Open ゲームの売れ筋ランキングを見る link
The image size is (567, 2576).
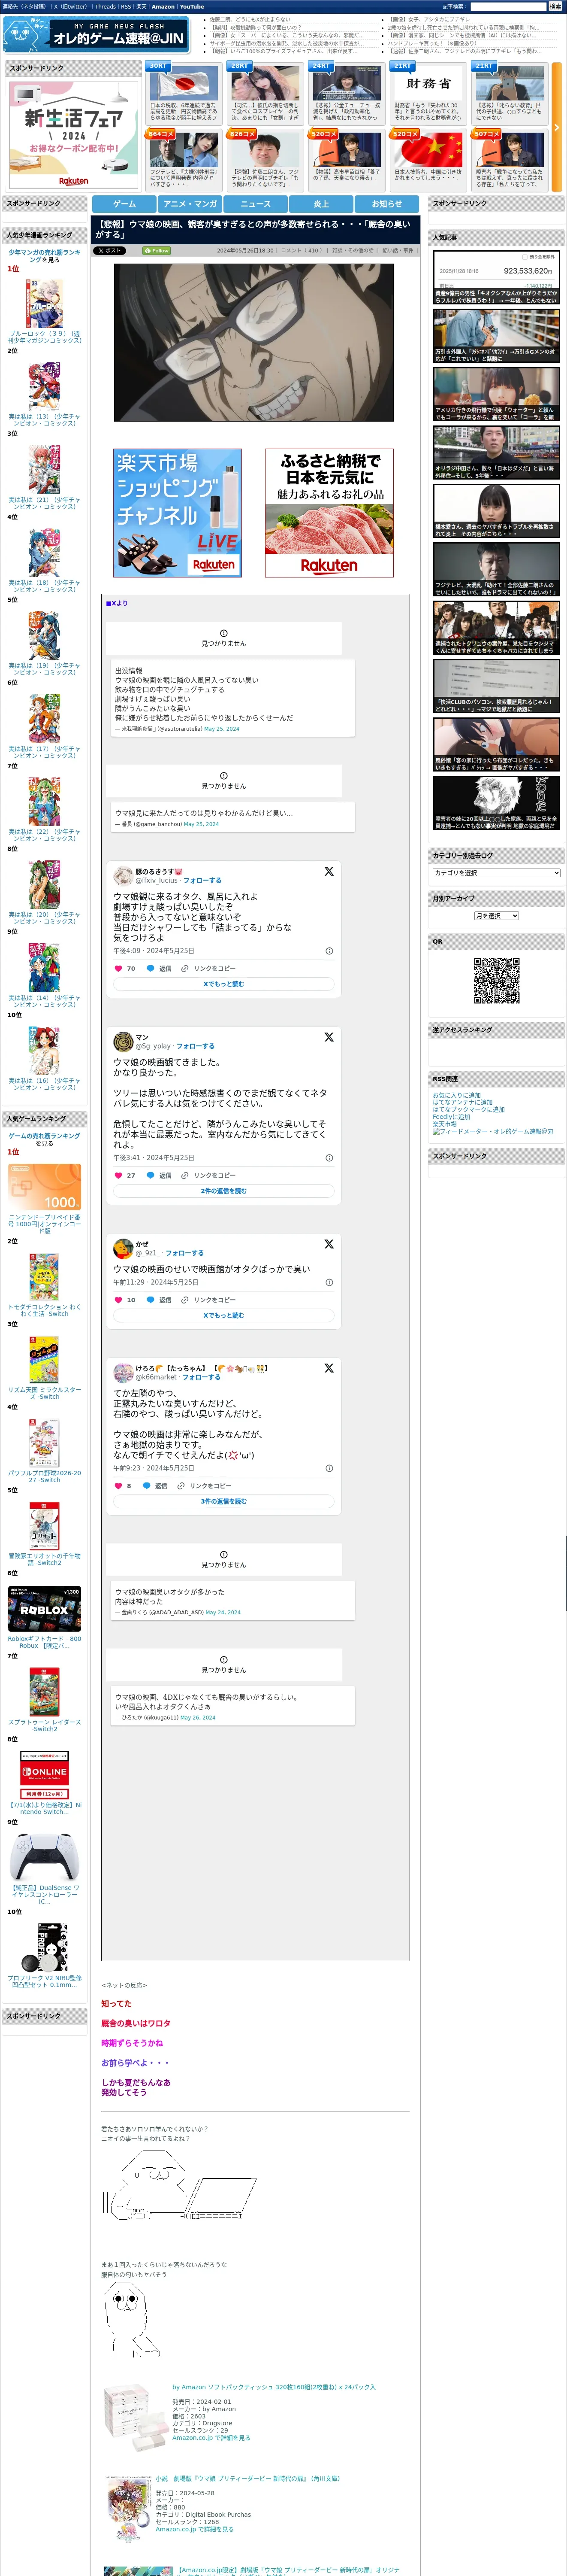click(45, 1139)
